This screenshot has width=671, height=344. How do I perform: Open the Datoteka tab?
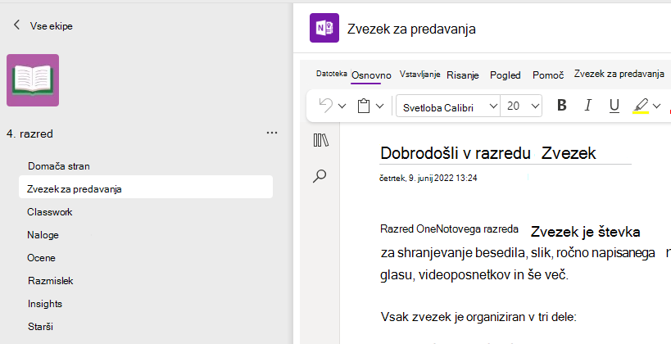point(331,74)
